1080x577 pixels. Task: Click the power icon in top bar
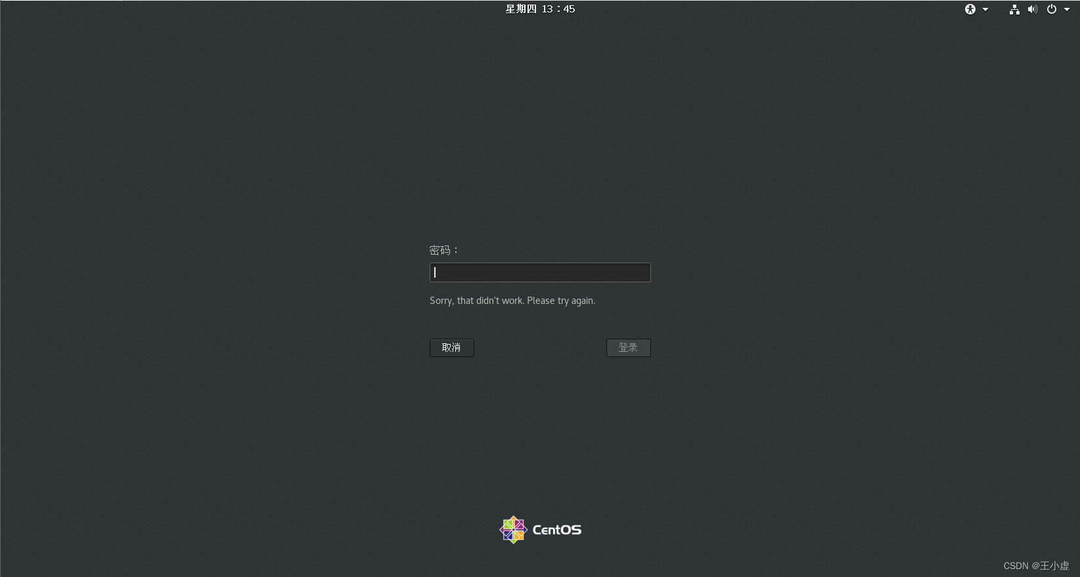click(1052, 9)
